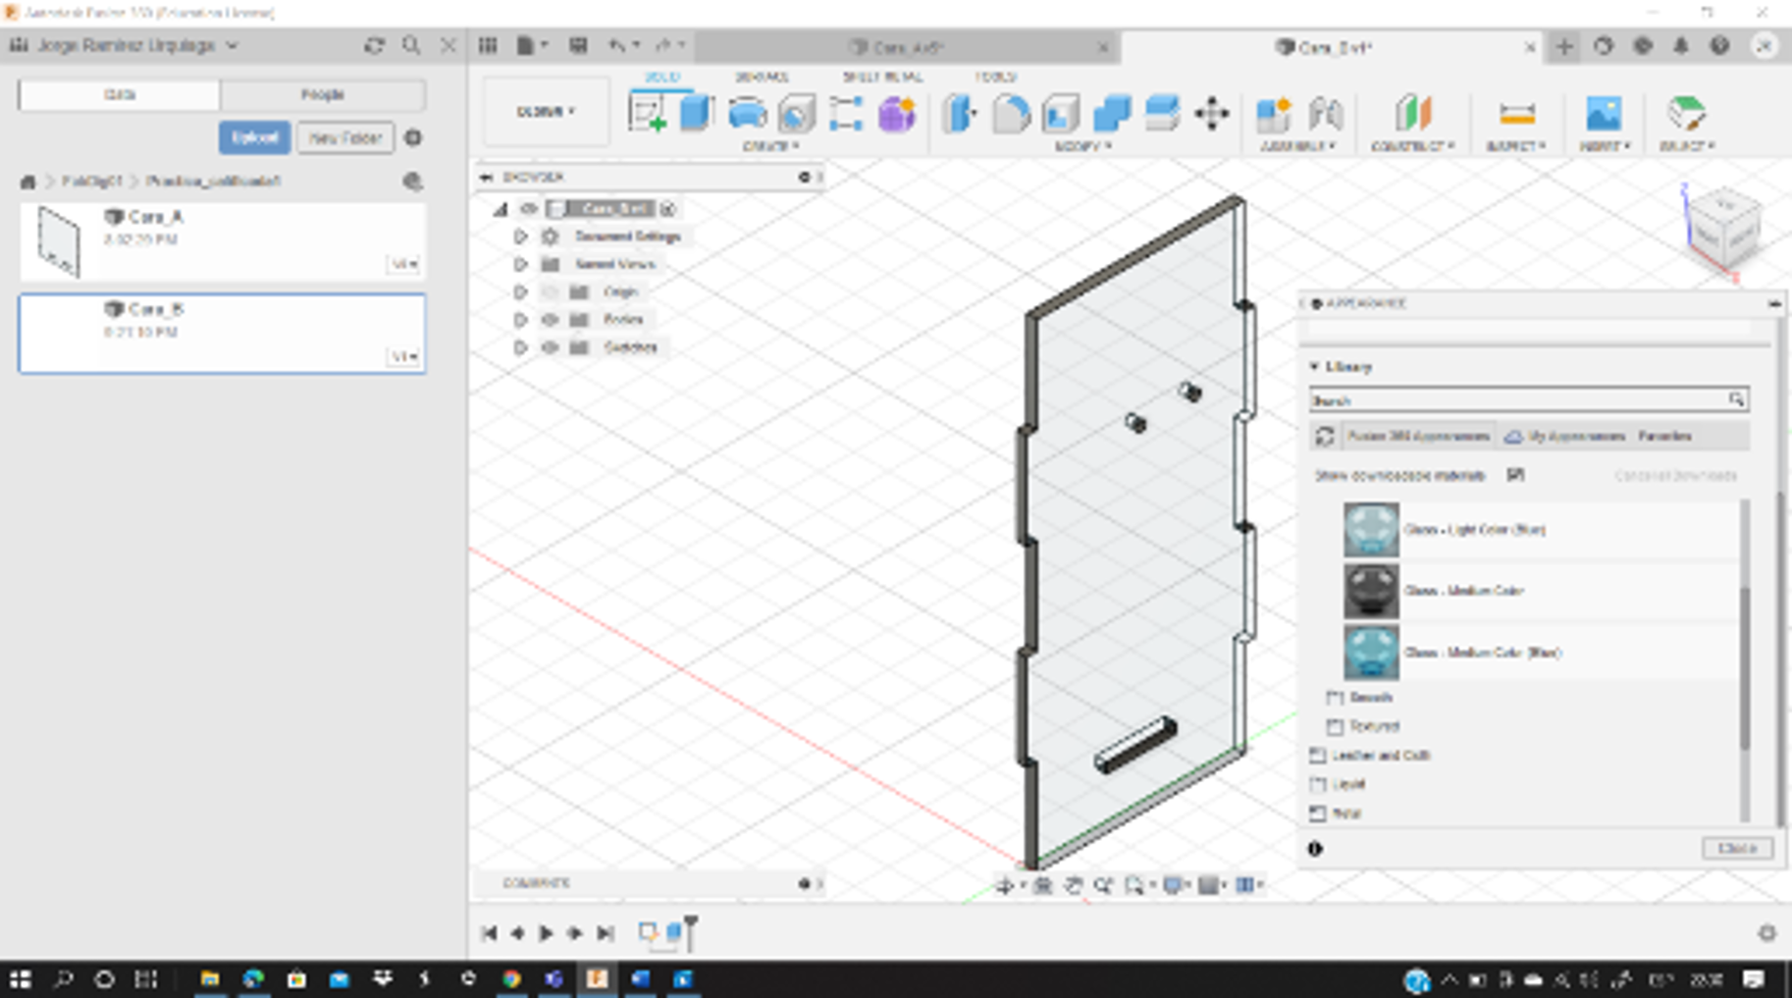1792x998 pixels.
Task: Select the My Appearances tab
Action: click(x=1566, y=436)
